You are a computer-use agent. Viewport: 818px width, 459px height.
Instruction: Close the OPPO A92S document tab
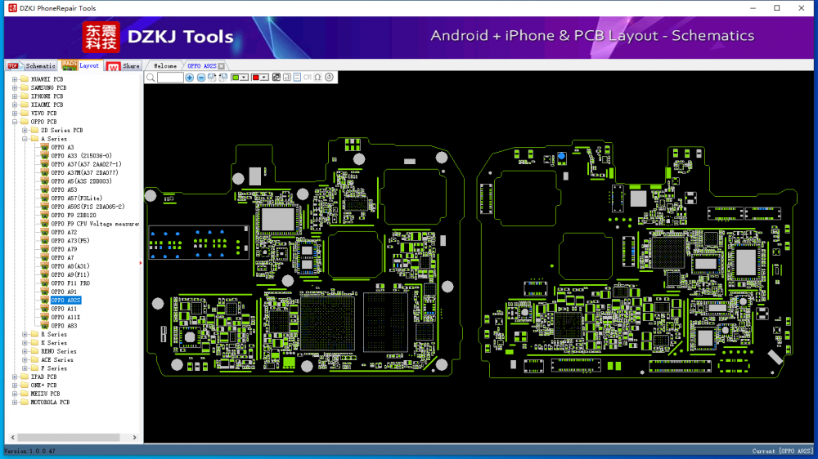(221, 66)
